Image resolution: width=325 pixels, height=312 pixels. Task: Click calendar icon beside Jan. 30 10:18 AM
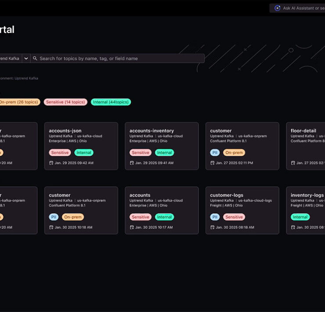tap(51, 227)
